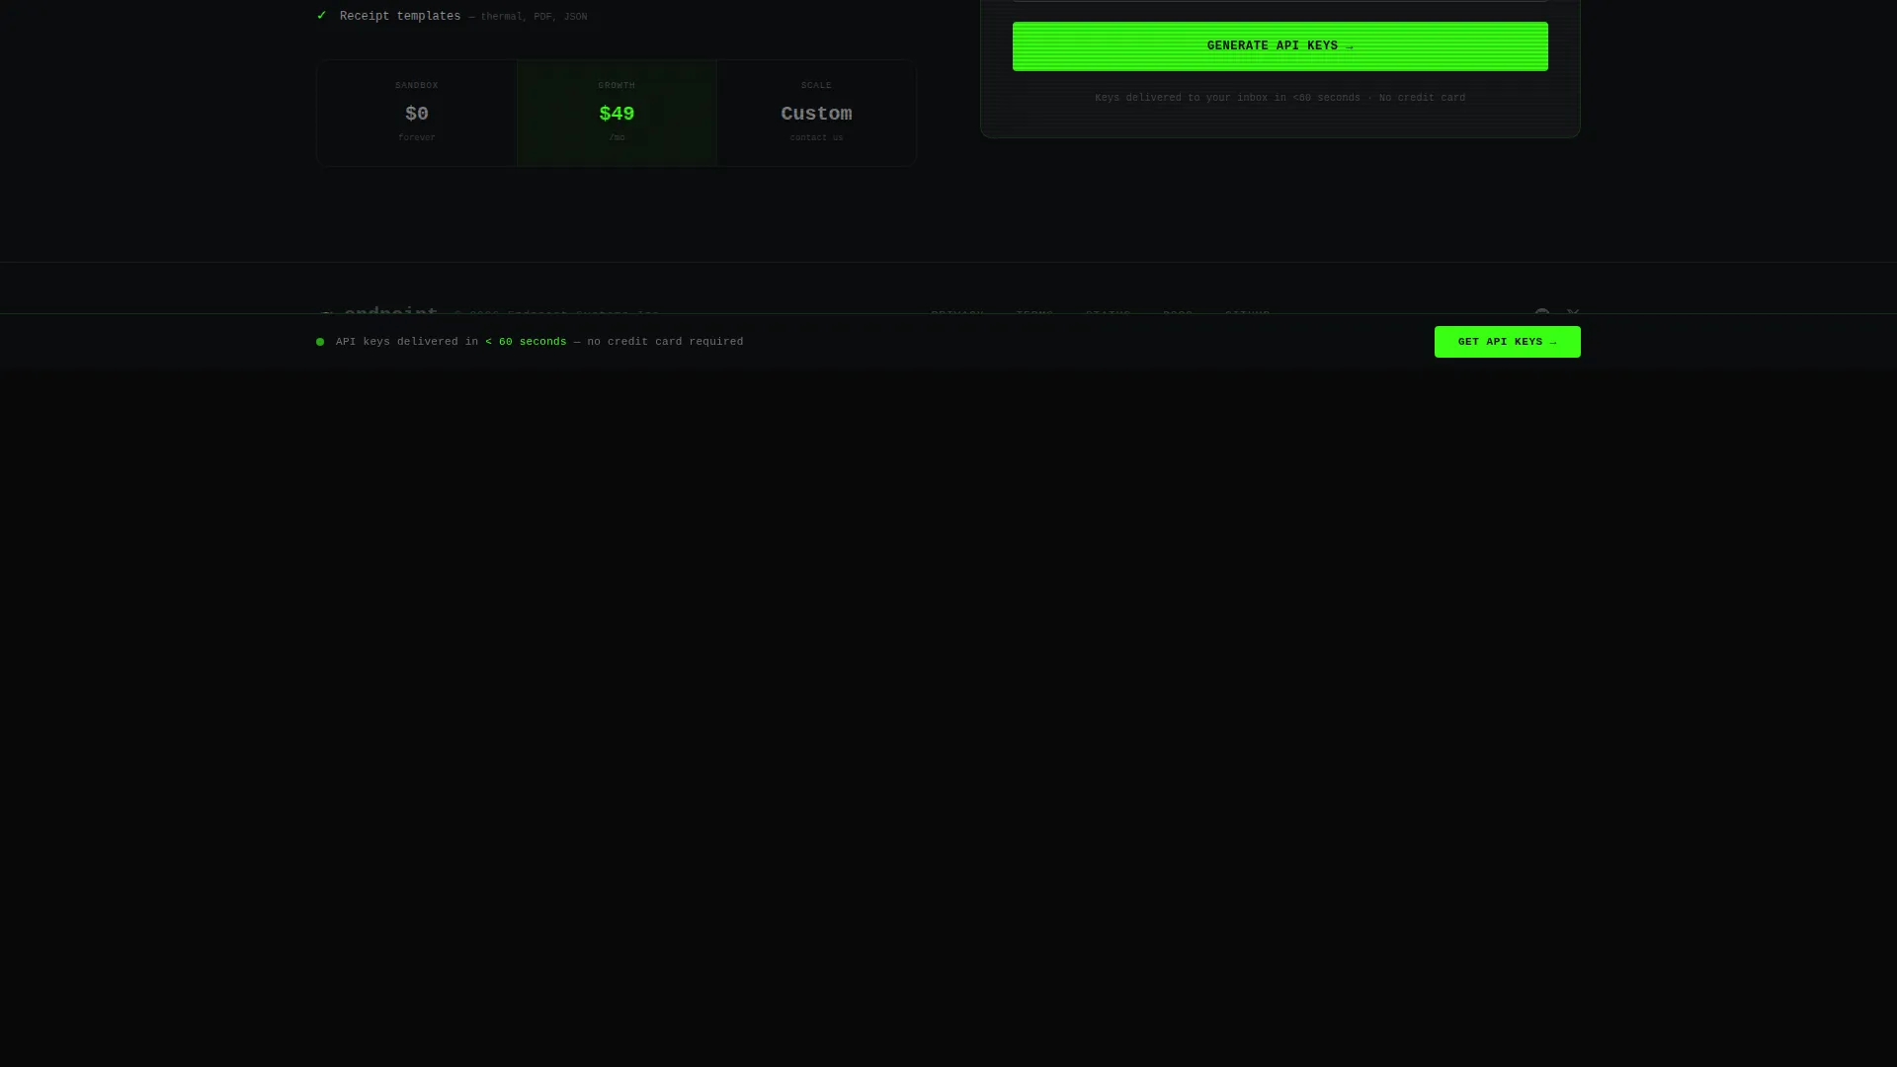
Task: Click 'Keys delivered to your inbox' note
Action: [1279, 98]
